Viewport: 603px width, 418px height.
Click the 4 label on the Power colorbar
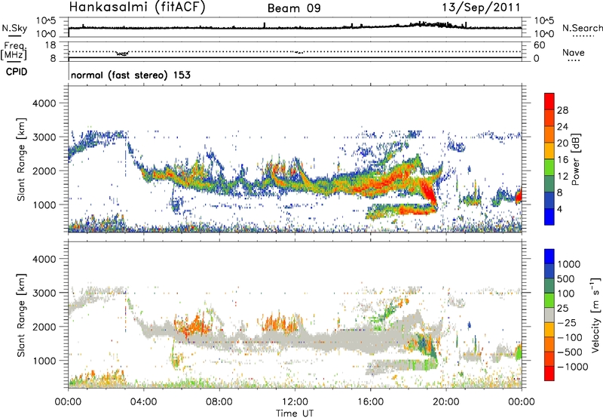(x=559, y=210)
